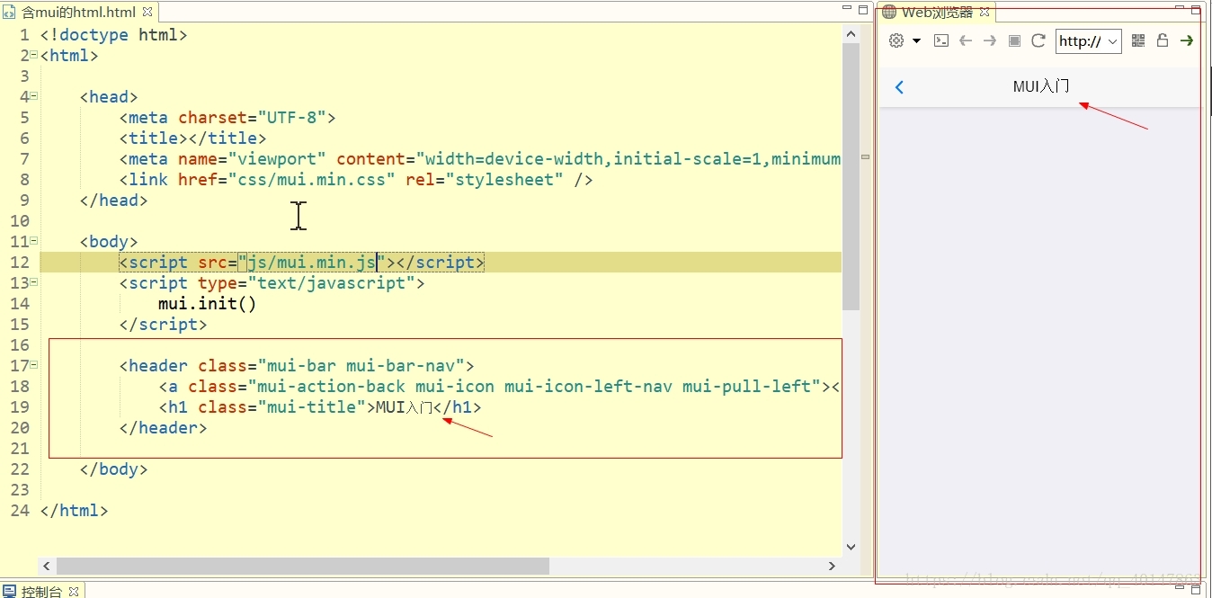Collapse the html fold marker on line 2

[x=33, y=53]
